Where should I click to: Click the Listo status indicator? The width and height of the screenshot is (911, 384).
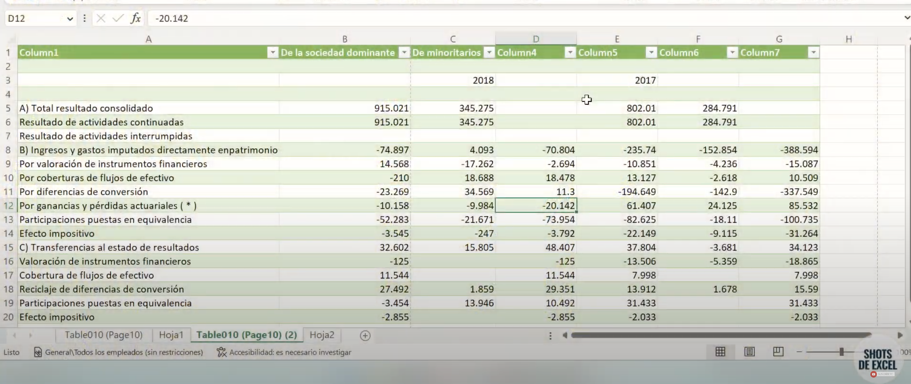point(11,353)
